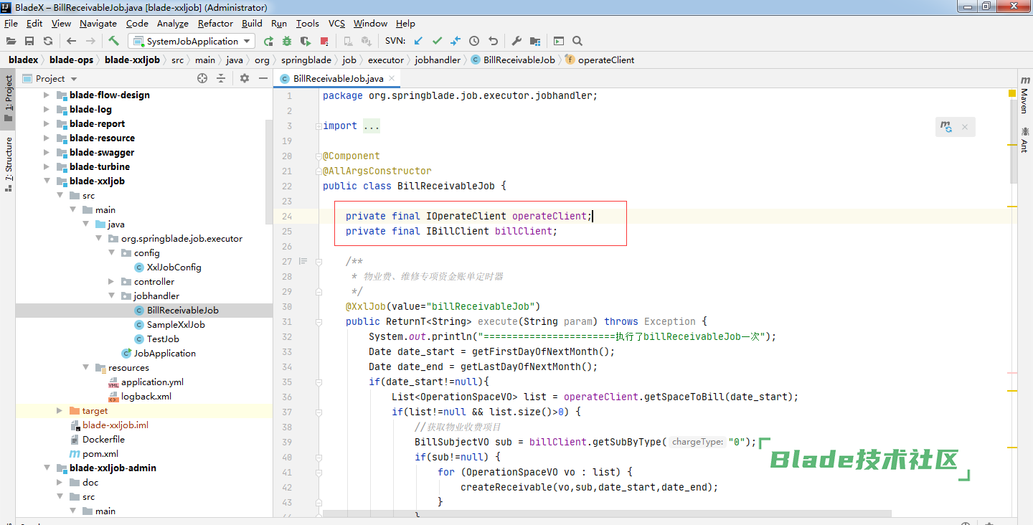Viewport: 1033px width, 525px height.
Task: Expand the target folder
Action: [60, 410]
